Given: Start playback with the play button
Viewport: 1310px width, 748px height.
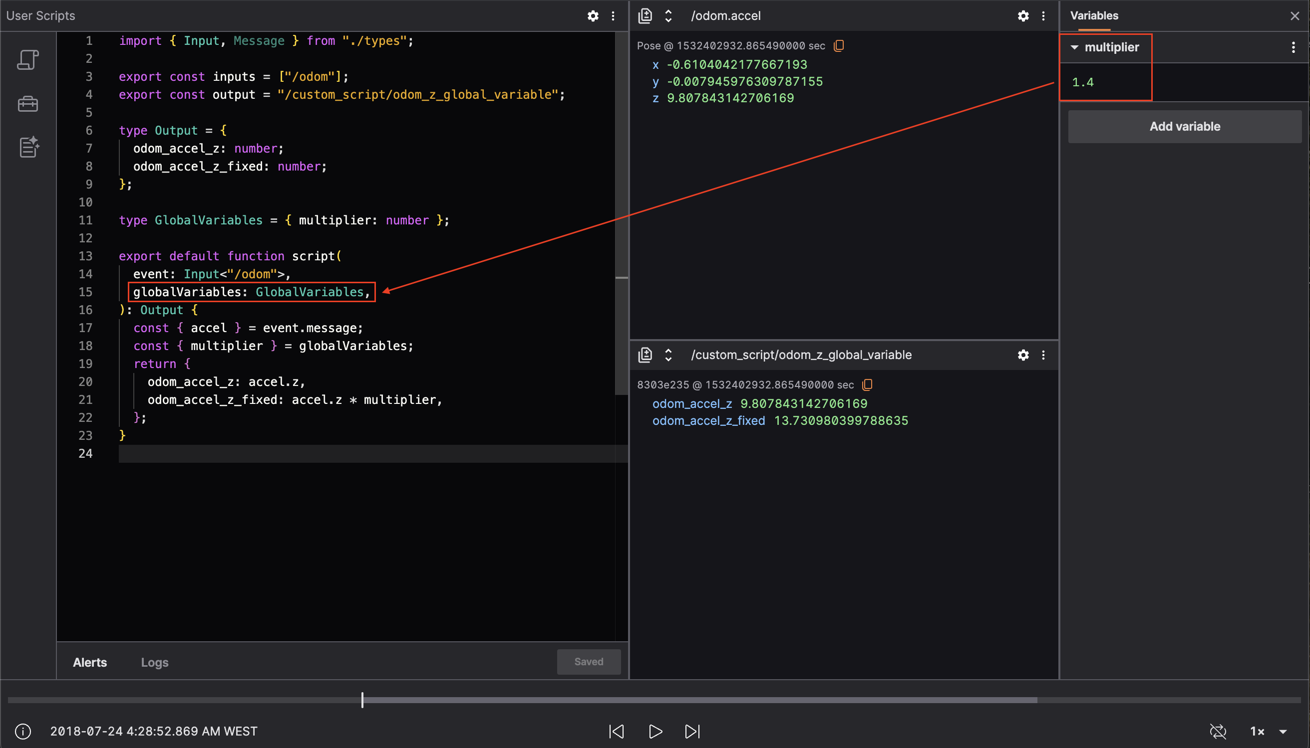Looking at the screenshot, I should click(x=655, y=731).
